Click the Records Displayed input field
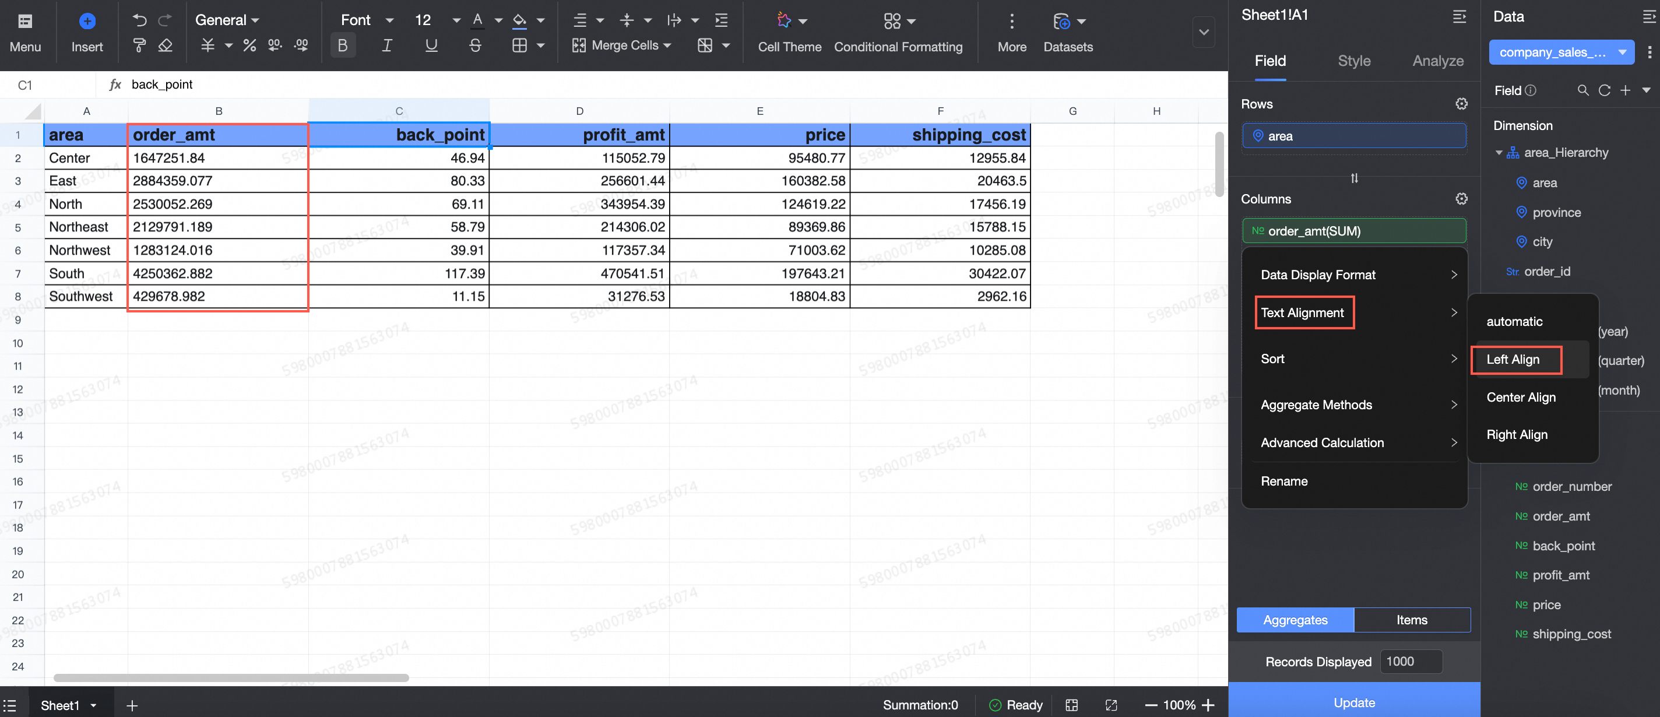The width and height of the screenshot is (1660, 717). (1411, 662)
